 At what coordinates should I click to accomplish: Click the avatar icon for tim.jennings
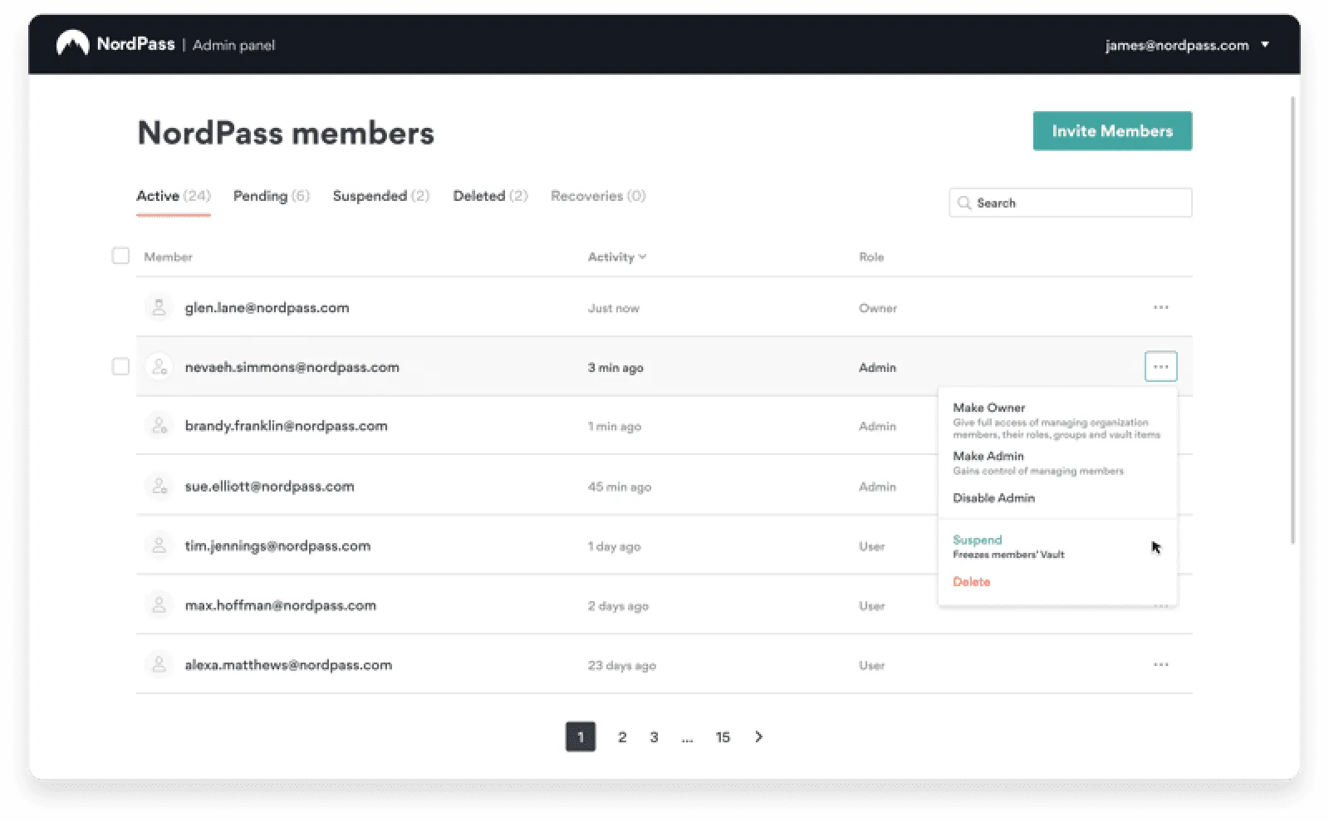pos(159,546)
